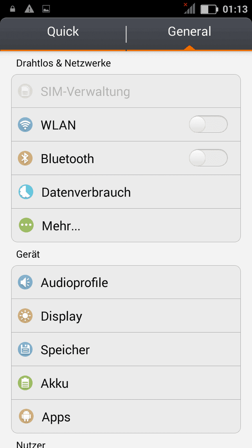Tap the Datenverbrauch pie chart icon
The image size is (252, 448).
tap(26, 192)
